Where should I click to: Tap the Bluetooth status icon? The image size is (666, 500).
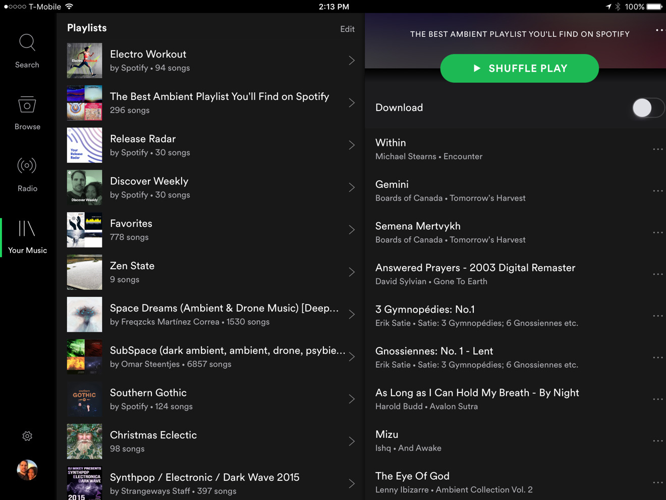618,7
